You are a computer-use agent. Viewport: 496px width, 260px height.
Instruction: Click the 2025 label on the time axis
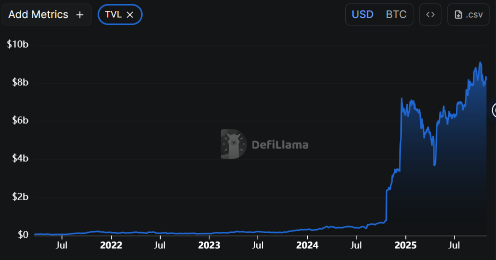(405, 245)
